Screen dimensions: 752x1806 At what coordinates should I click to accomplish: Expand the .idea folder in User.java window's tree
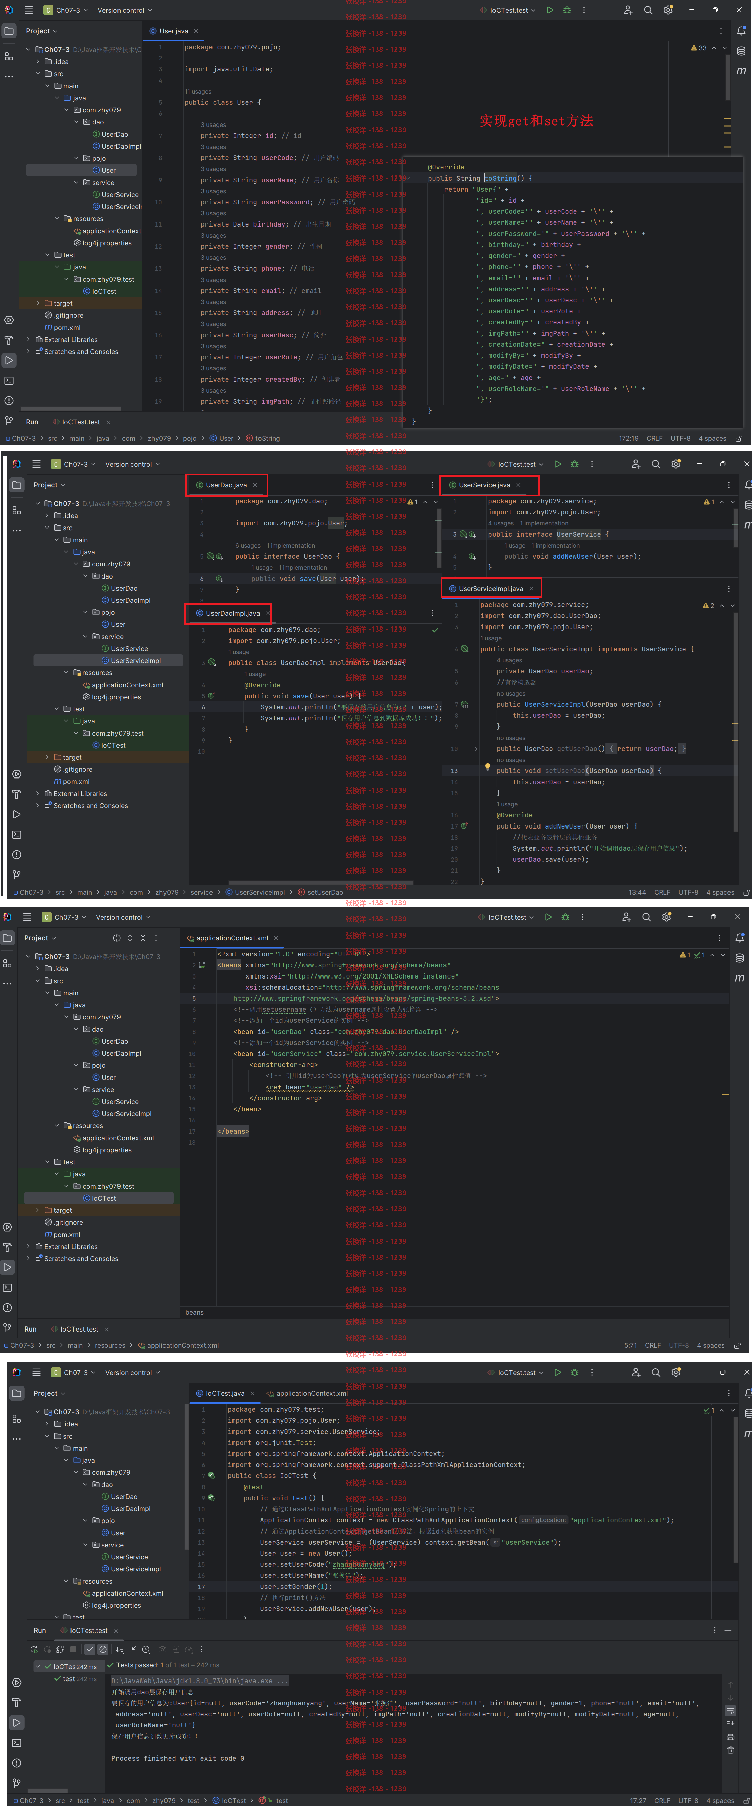pyautogui.click(x=38, y=62)
